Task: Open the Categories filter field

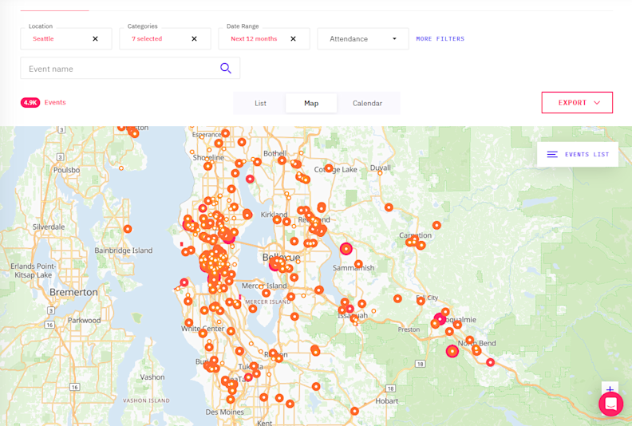Action: 156,38
